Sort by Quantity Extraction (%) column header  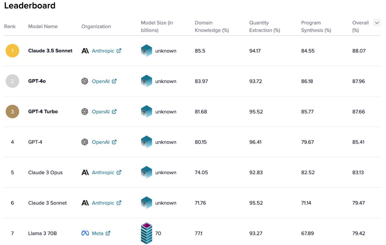coord(264,27)
